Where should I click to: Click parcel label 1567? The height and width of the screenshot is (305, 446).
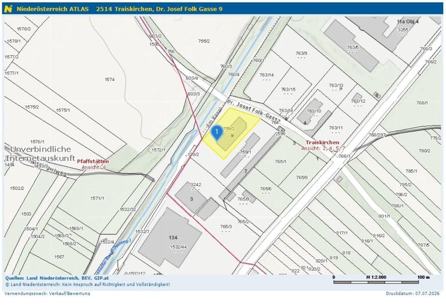pyautogui.click(x=59, y=257)
